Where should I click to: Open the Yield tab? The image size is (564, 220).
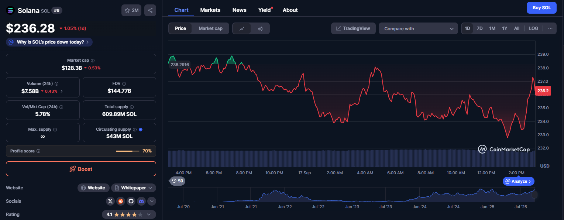[265, 10]
